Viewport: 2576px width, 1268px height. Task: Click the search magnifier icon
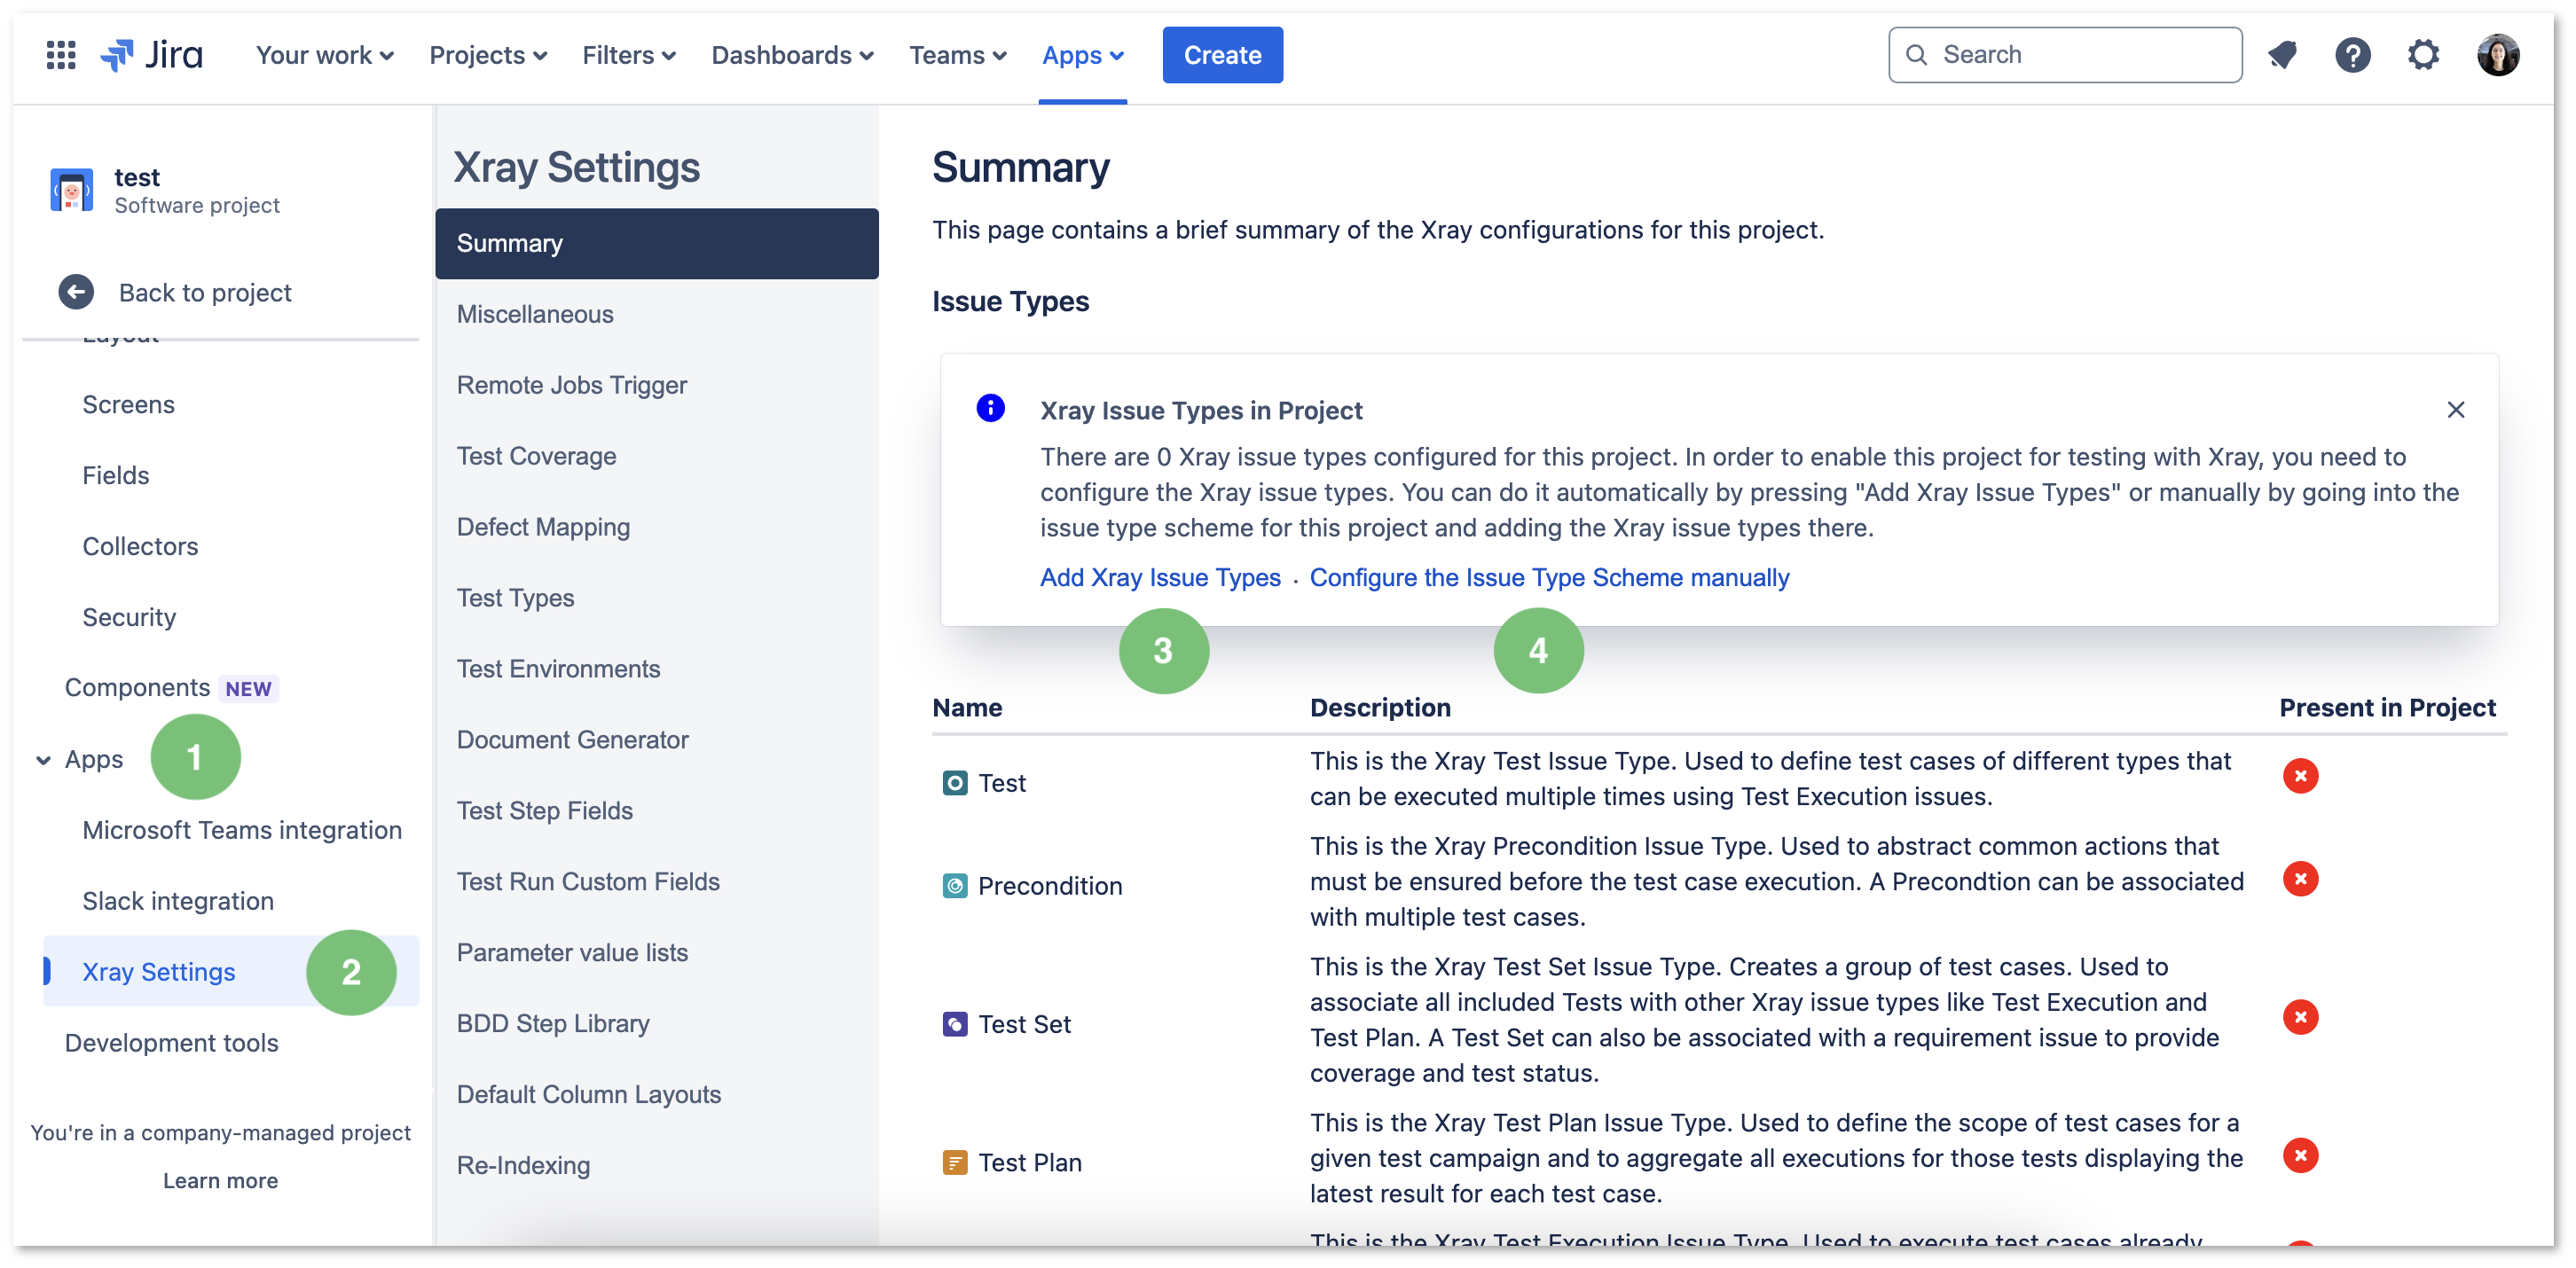click(x=1917, y=55)
